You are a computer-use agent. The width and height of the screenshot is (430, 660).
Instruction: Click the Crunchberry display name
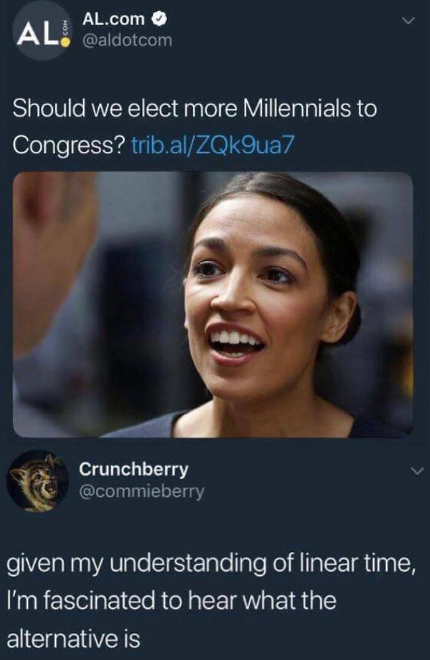pyautogui.click(x=134, y=469)
